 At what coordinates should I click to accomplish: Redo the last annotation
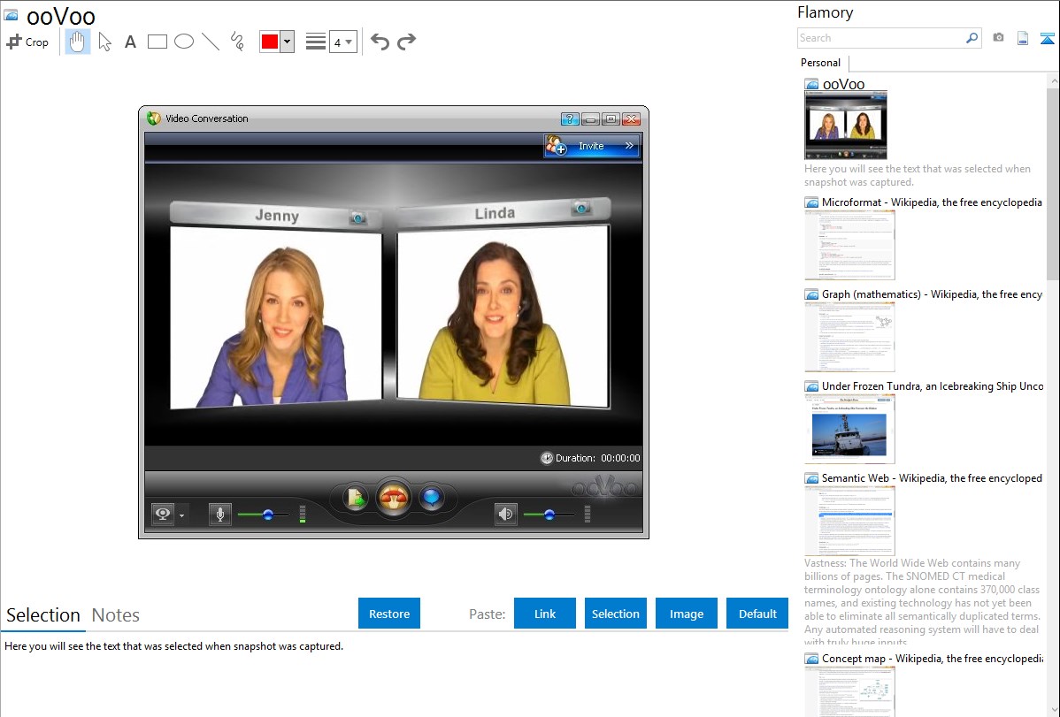click(x=406, y=42)
